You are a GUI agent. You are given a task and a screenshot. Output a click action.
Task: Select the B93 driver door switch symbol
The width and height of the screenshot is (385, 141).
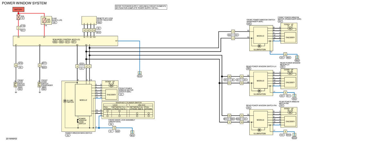tap(15, 84)
